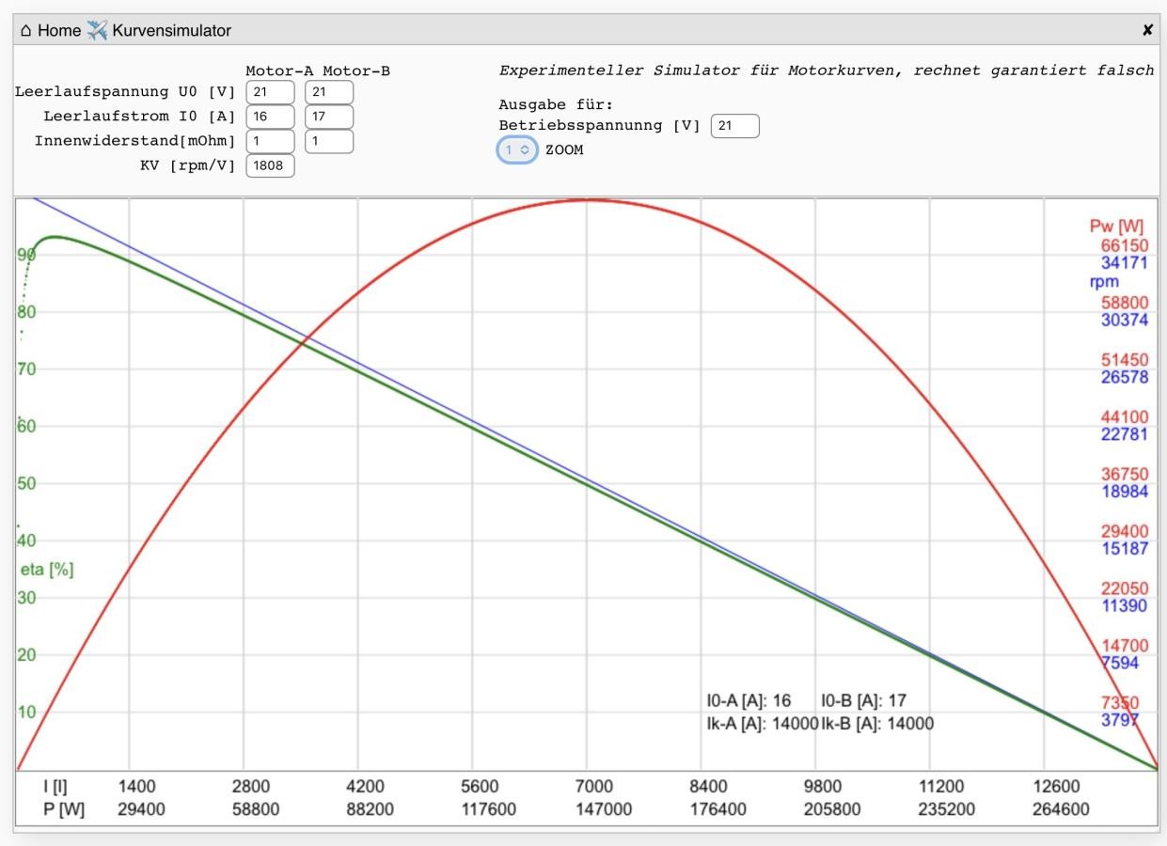1167x846 pixels.
Task: Edit the Betriebsspannung voltage field
Action: pyautogui.click(x=734, y=126)
